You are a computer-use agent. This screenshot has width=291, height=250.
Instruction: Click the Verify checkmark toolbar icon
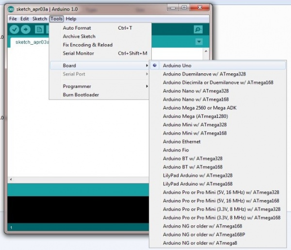point(14,29)
